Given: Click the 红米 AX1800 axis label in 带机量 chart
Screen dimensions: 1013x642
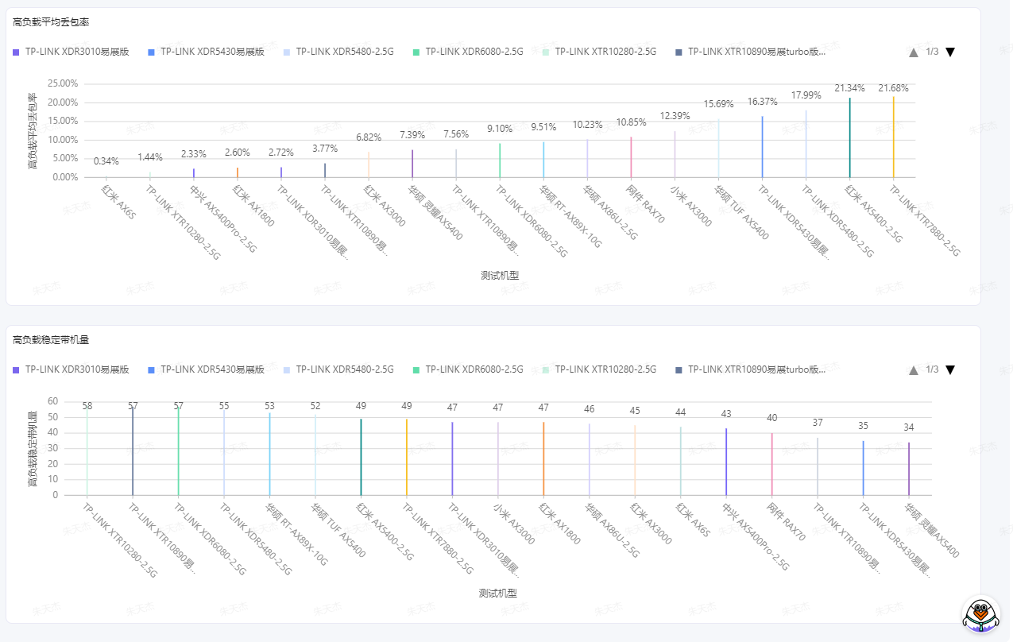Looking at the screenshot, I should 560,524.
